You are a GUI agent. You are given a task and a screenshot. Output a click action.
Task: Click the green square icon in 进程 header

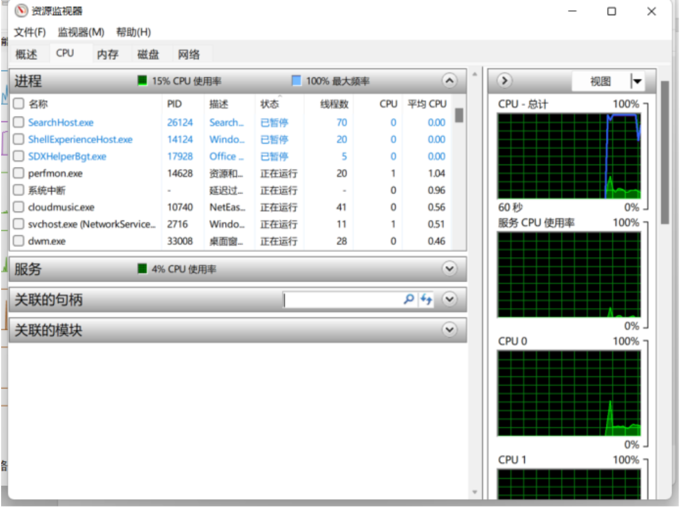(x=143, y=81)
